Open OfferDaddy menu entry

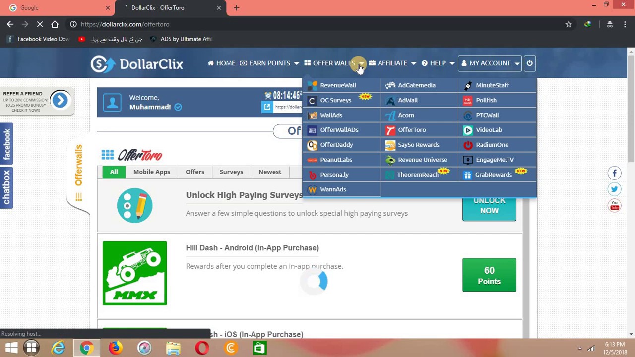(341, 145)
